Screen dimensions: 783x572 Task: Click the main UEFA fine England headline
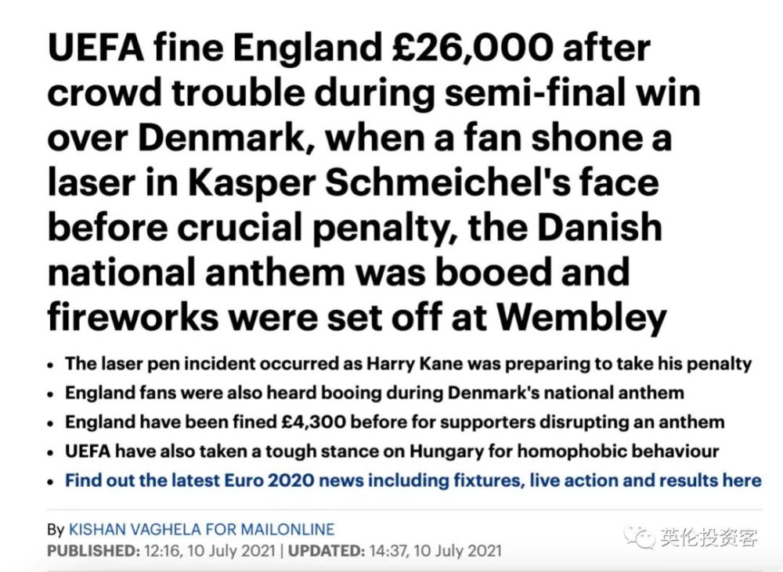click(373, 182)
